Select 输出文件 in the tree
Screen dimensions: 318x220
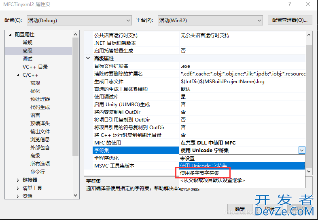[40, 132]
